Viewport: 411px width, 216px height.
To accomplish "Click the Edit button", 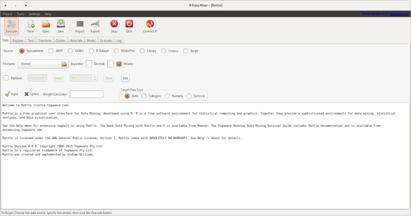I will click(125, 78).
